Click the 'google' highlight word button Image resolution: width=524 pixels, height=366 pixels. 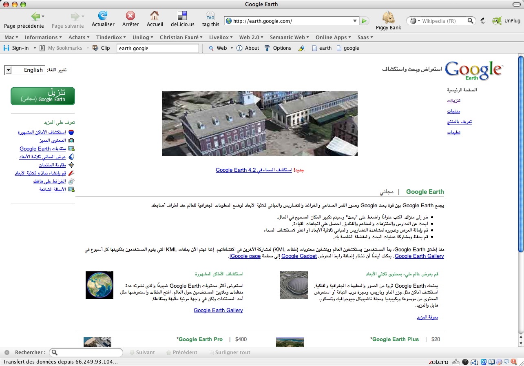(x=347, y=48)
